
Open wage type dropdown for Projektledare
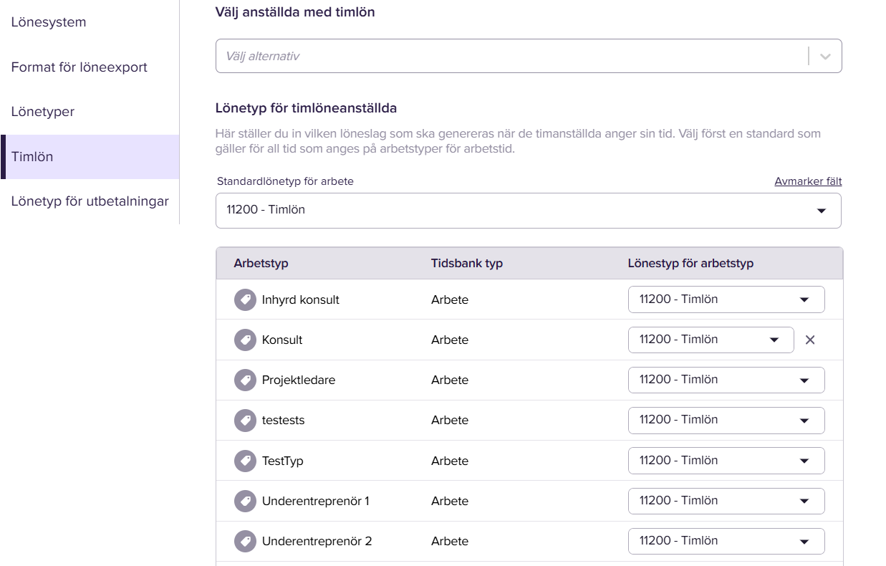726,380
